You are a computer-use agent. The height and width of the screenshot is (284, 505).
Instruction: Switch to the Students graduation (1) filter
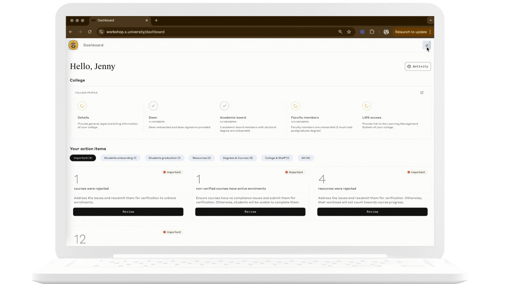click(164, 158)
